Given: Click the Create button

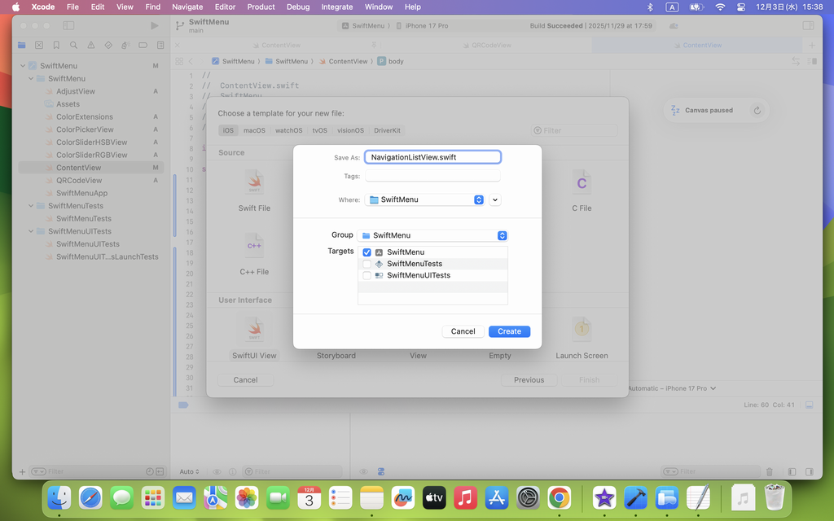Looking at the screenshot, I should 509,331.
